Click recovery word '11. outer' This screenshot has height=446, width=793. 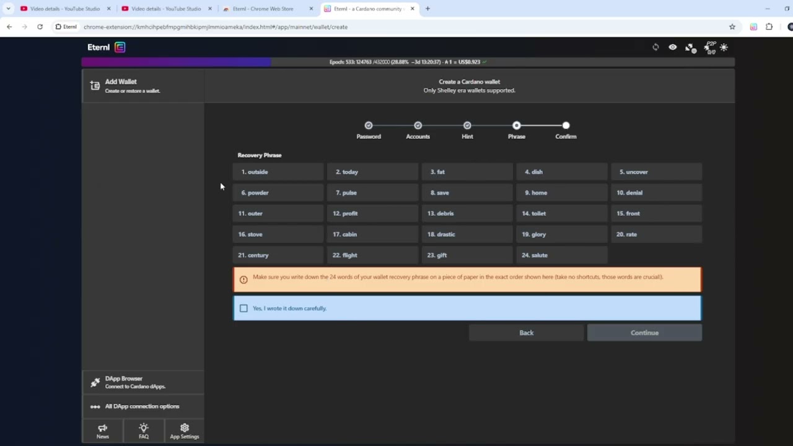278,213
